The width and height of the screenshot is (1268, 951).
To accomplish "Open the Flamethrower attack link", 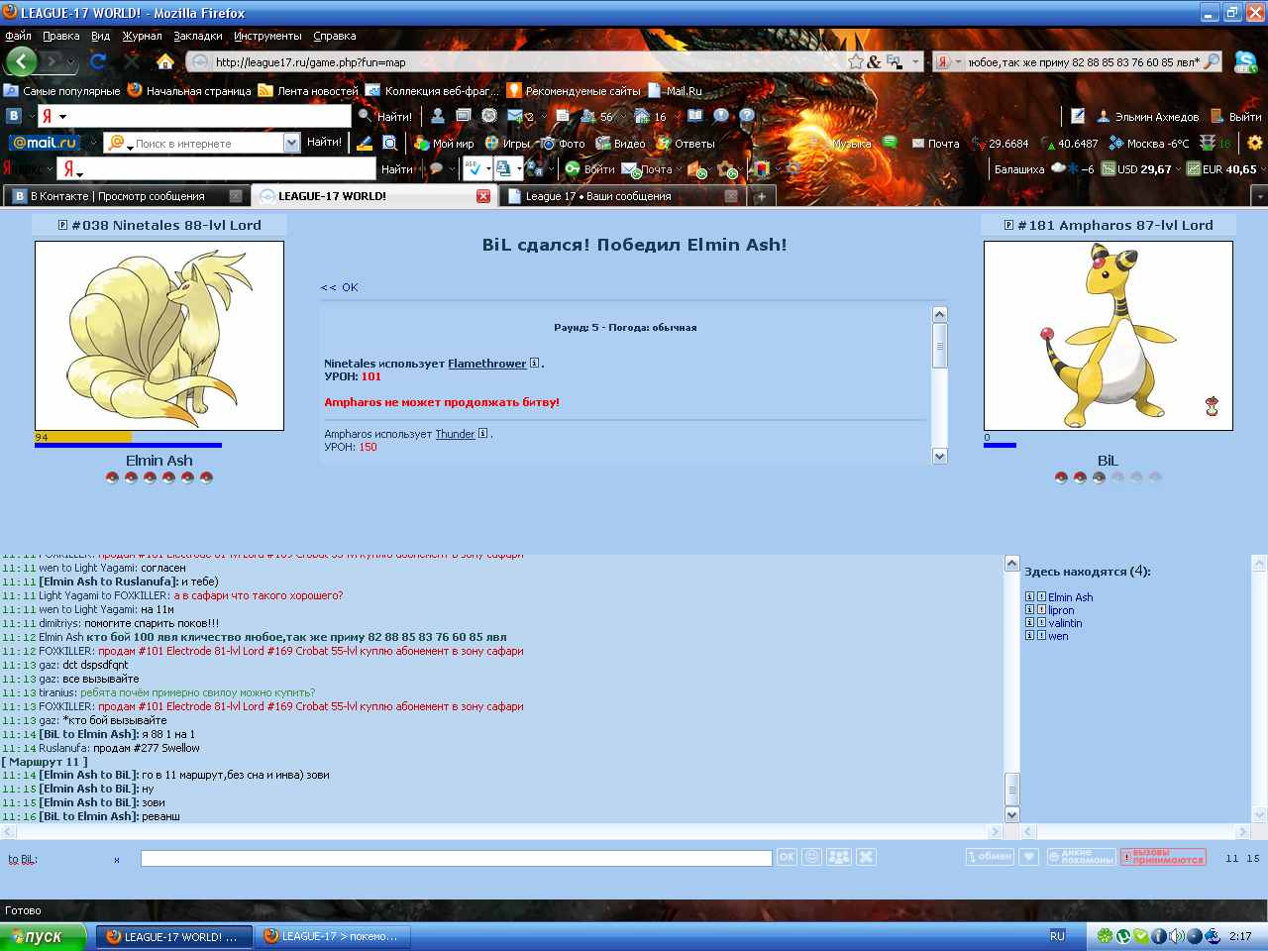I will (486, 364).
